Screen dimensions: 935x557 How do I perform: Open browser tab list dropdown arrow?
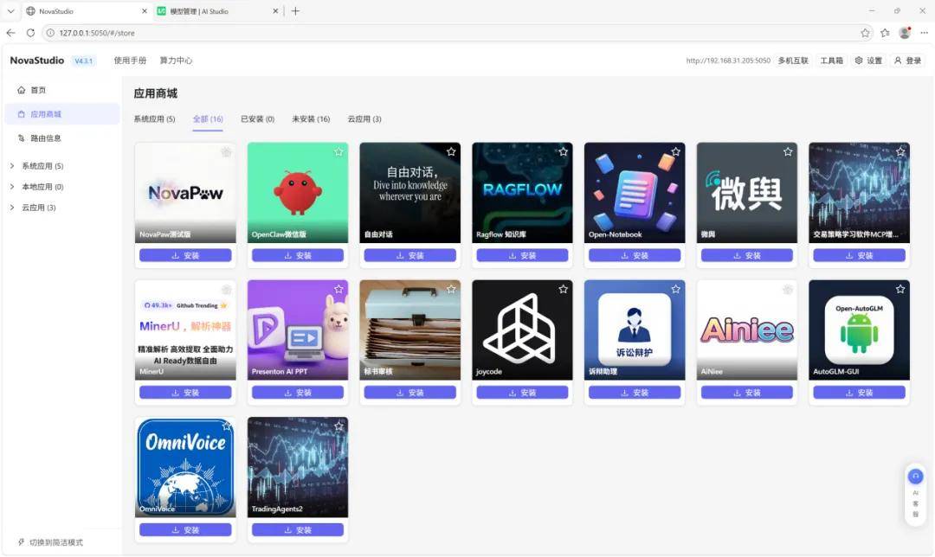click(10, 10)
